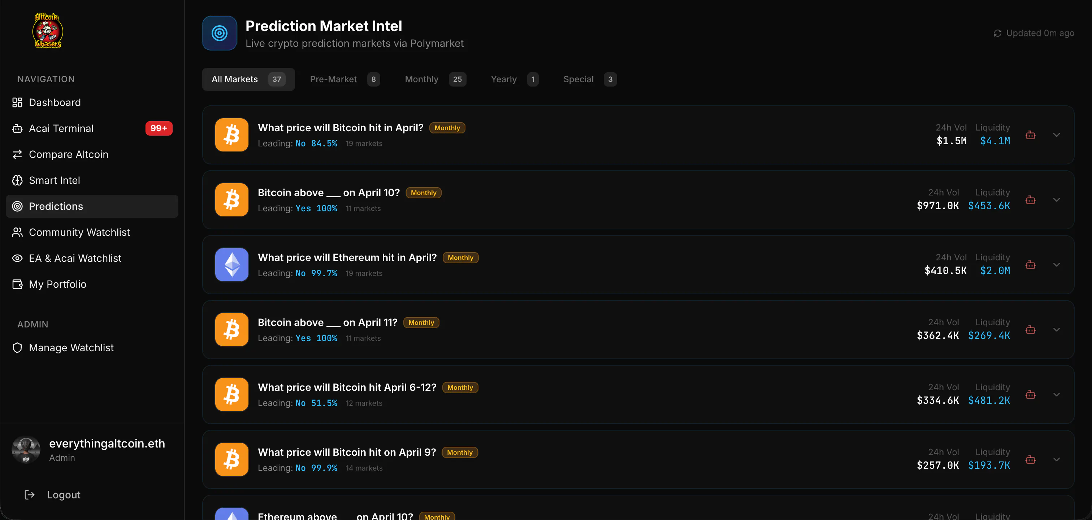Click robot icon on Bitcoin hit April 6-12 row
The height and width of the screenshot is (520, 1092).
[x=1031, y=395]
